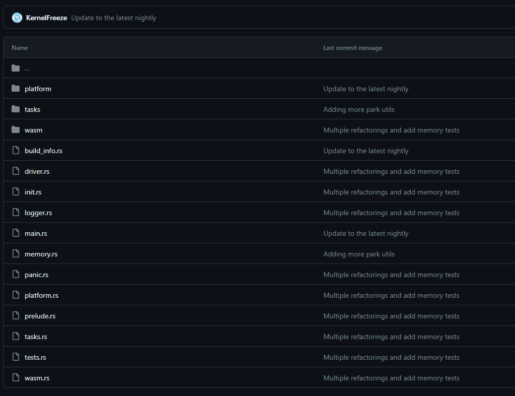Open the platform.rs file
Viewport: 515px width, 396px height.
(x=41, y=295)
